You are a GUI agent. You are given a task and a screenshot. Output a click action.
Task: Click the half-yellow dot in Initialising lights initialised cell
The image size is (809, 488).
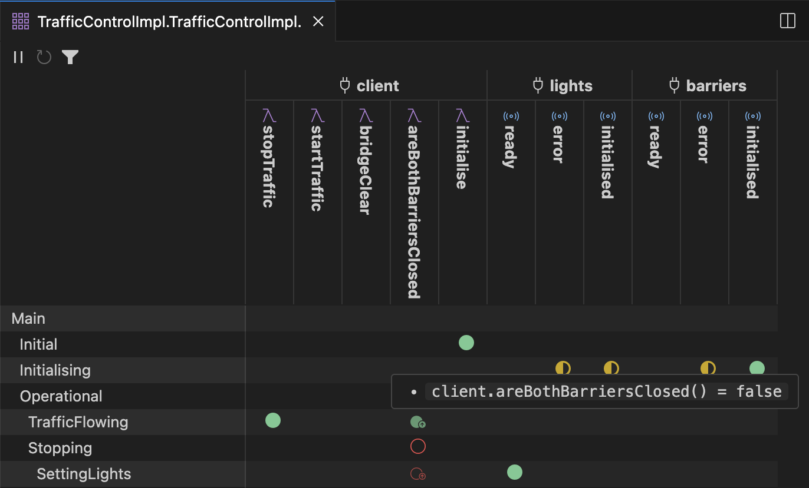tap(611, 369)
